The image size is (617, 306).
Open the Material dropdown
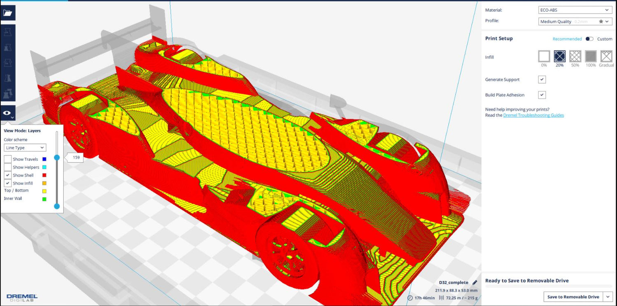click(575, 9)
